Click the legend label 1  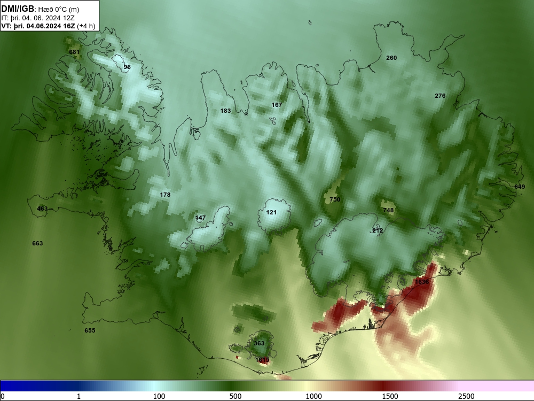click(78, 396)
